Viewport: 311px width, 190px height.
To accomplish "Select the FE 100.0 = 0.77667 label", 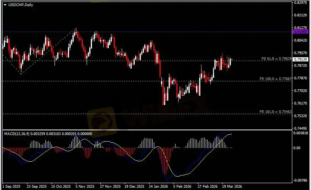I will pos(276,79).
